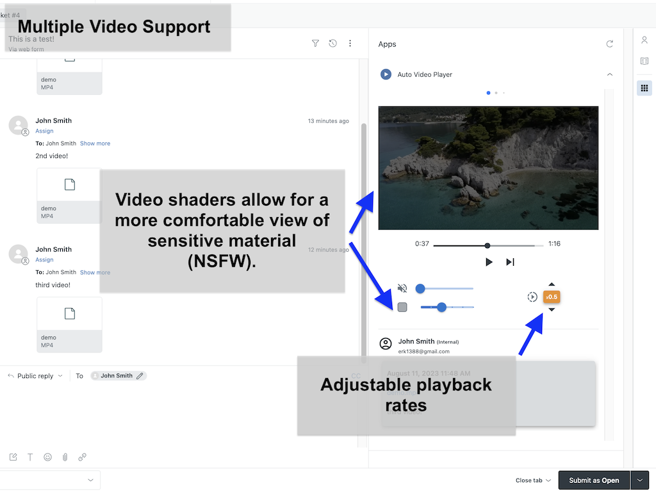This screenshot has height=492, width=656.
Task: Open the topmost demo MP4 attachment
Action: 69,77
